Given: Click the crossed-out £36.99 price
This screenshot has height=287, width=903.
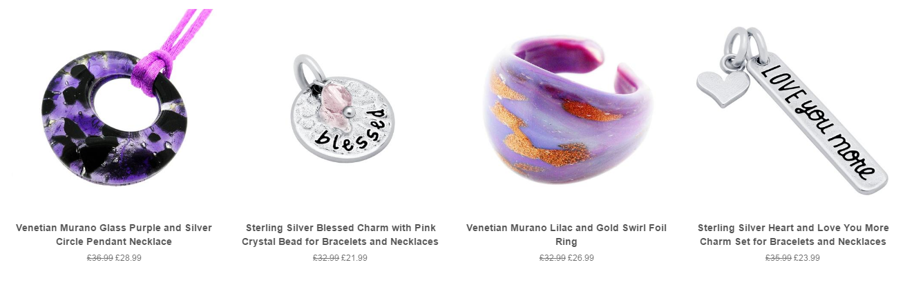Looking at the screenshot, I should (x=100, y=258).
